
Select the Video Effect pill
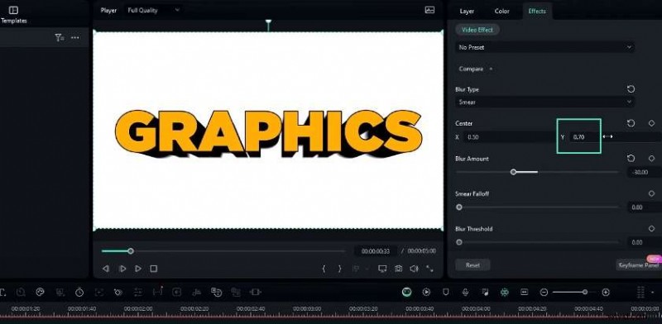(x=477, y=30)
